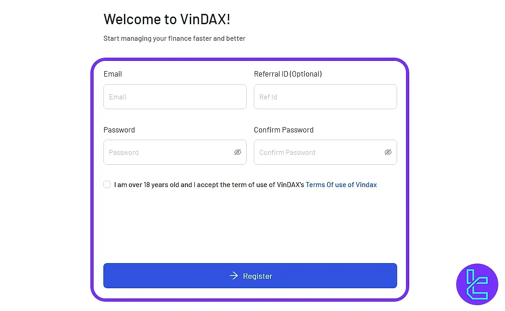Click the eye icon in the Password field
The width and height of the screenshot is (505, 311).
click(238, 152)
